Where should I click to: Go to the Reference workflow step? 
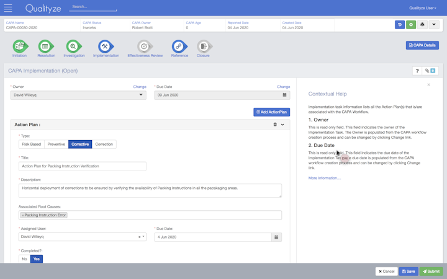point(179,46)
